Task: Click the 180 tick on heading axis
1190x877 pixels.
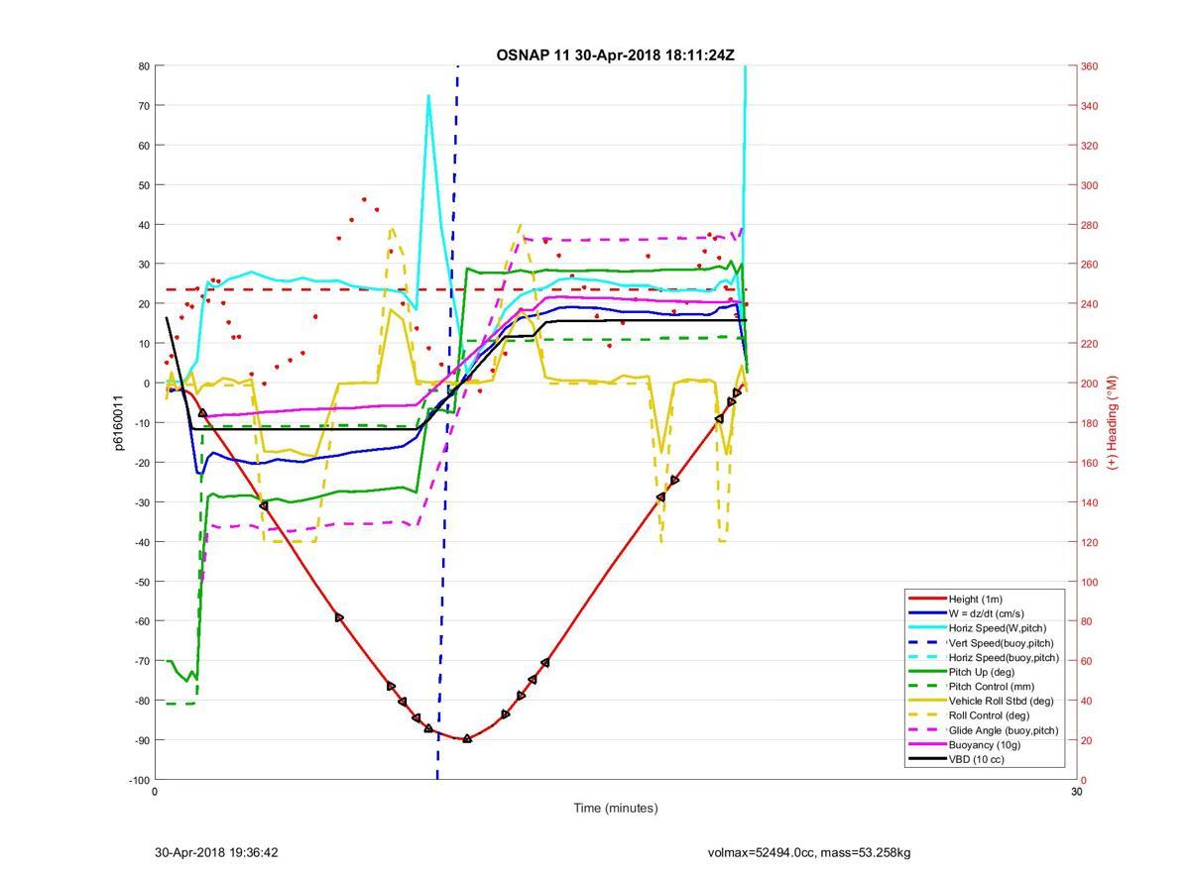Action: click(1090, 423)
